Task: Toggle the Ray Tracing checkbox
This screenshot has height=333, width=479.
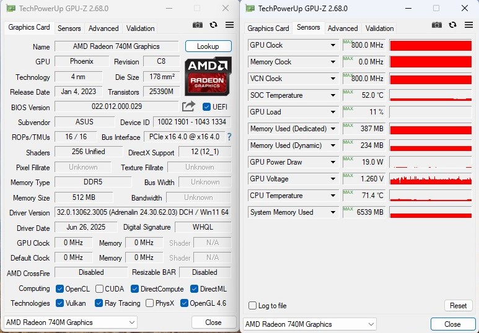Action: 99,303
